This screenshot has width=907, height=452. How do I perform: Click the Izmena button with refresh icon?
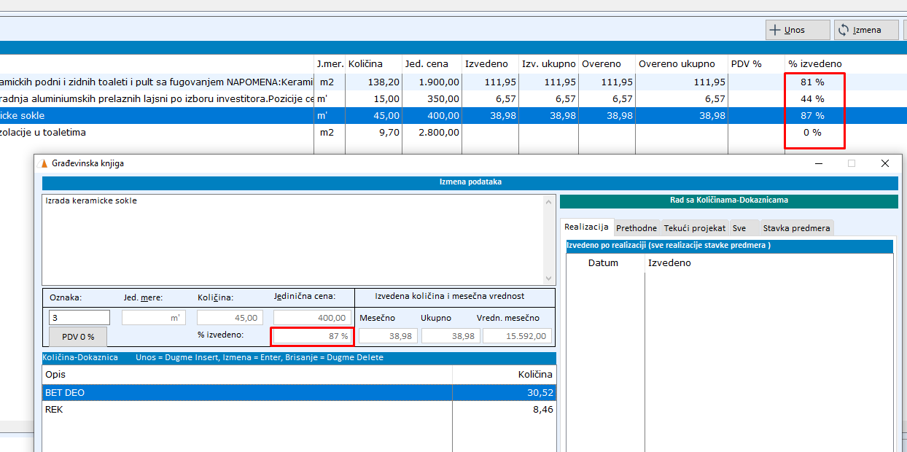tap(866, 30)
